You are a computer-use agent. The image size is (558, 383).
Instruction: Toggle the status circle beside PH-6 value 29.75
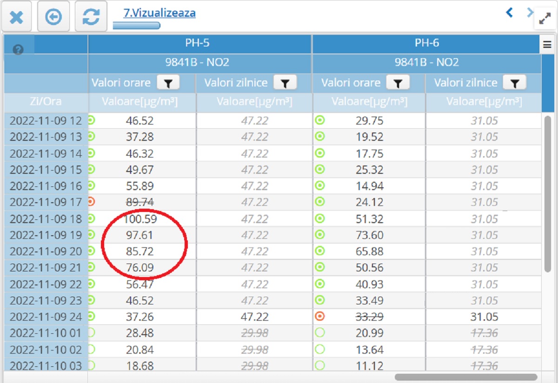click(x=319, y=120)
